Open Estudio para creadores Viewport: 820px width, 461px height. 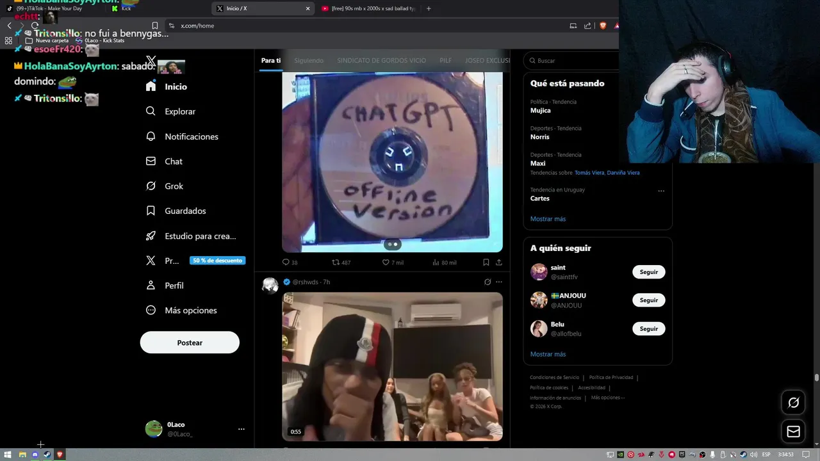[x=192, y=236]
